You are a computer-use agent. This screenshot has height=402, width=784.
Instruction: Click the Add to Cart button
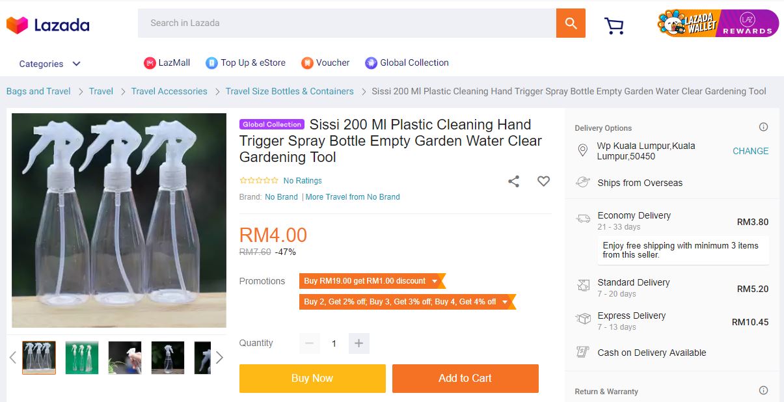465,379
